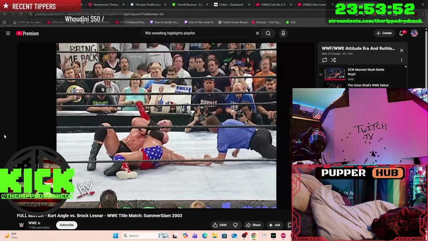Toggle shuffle playlist in playlist panel
This screenshot has height=241, width=428.
333,60
